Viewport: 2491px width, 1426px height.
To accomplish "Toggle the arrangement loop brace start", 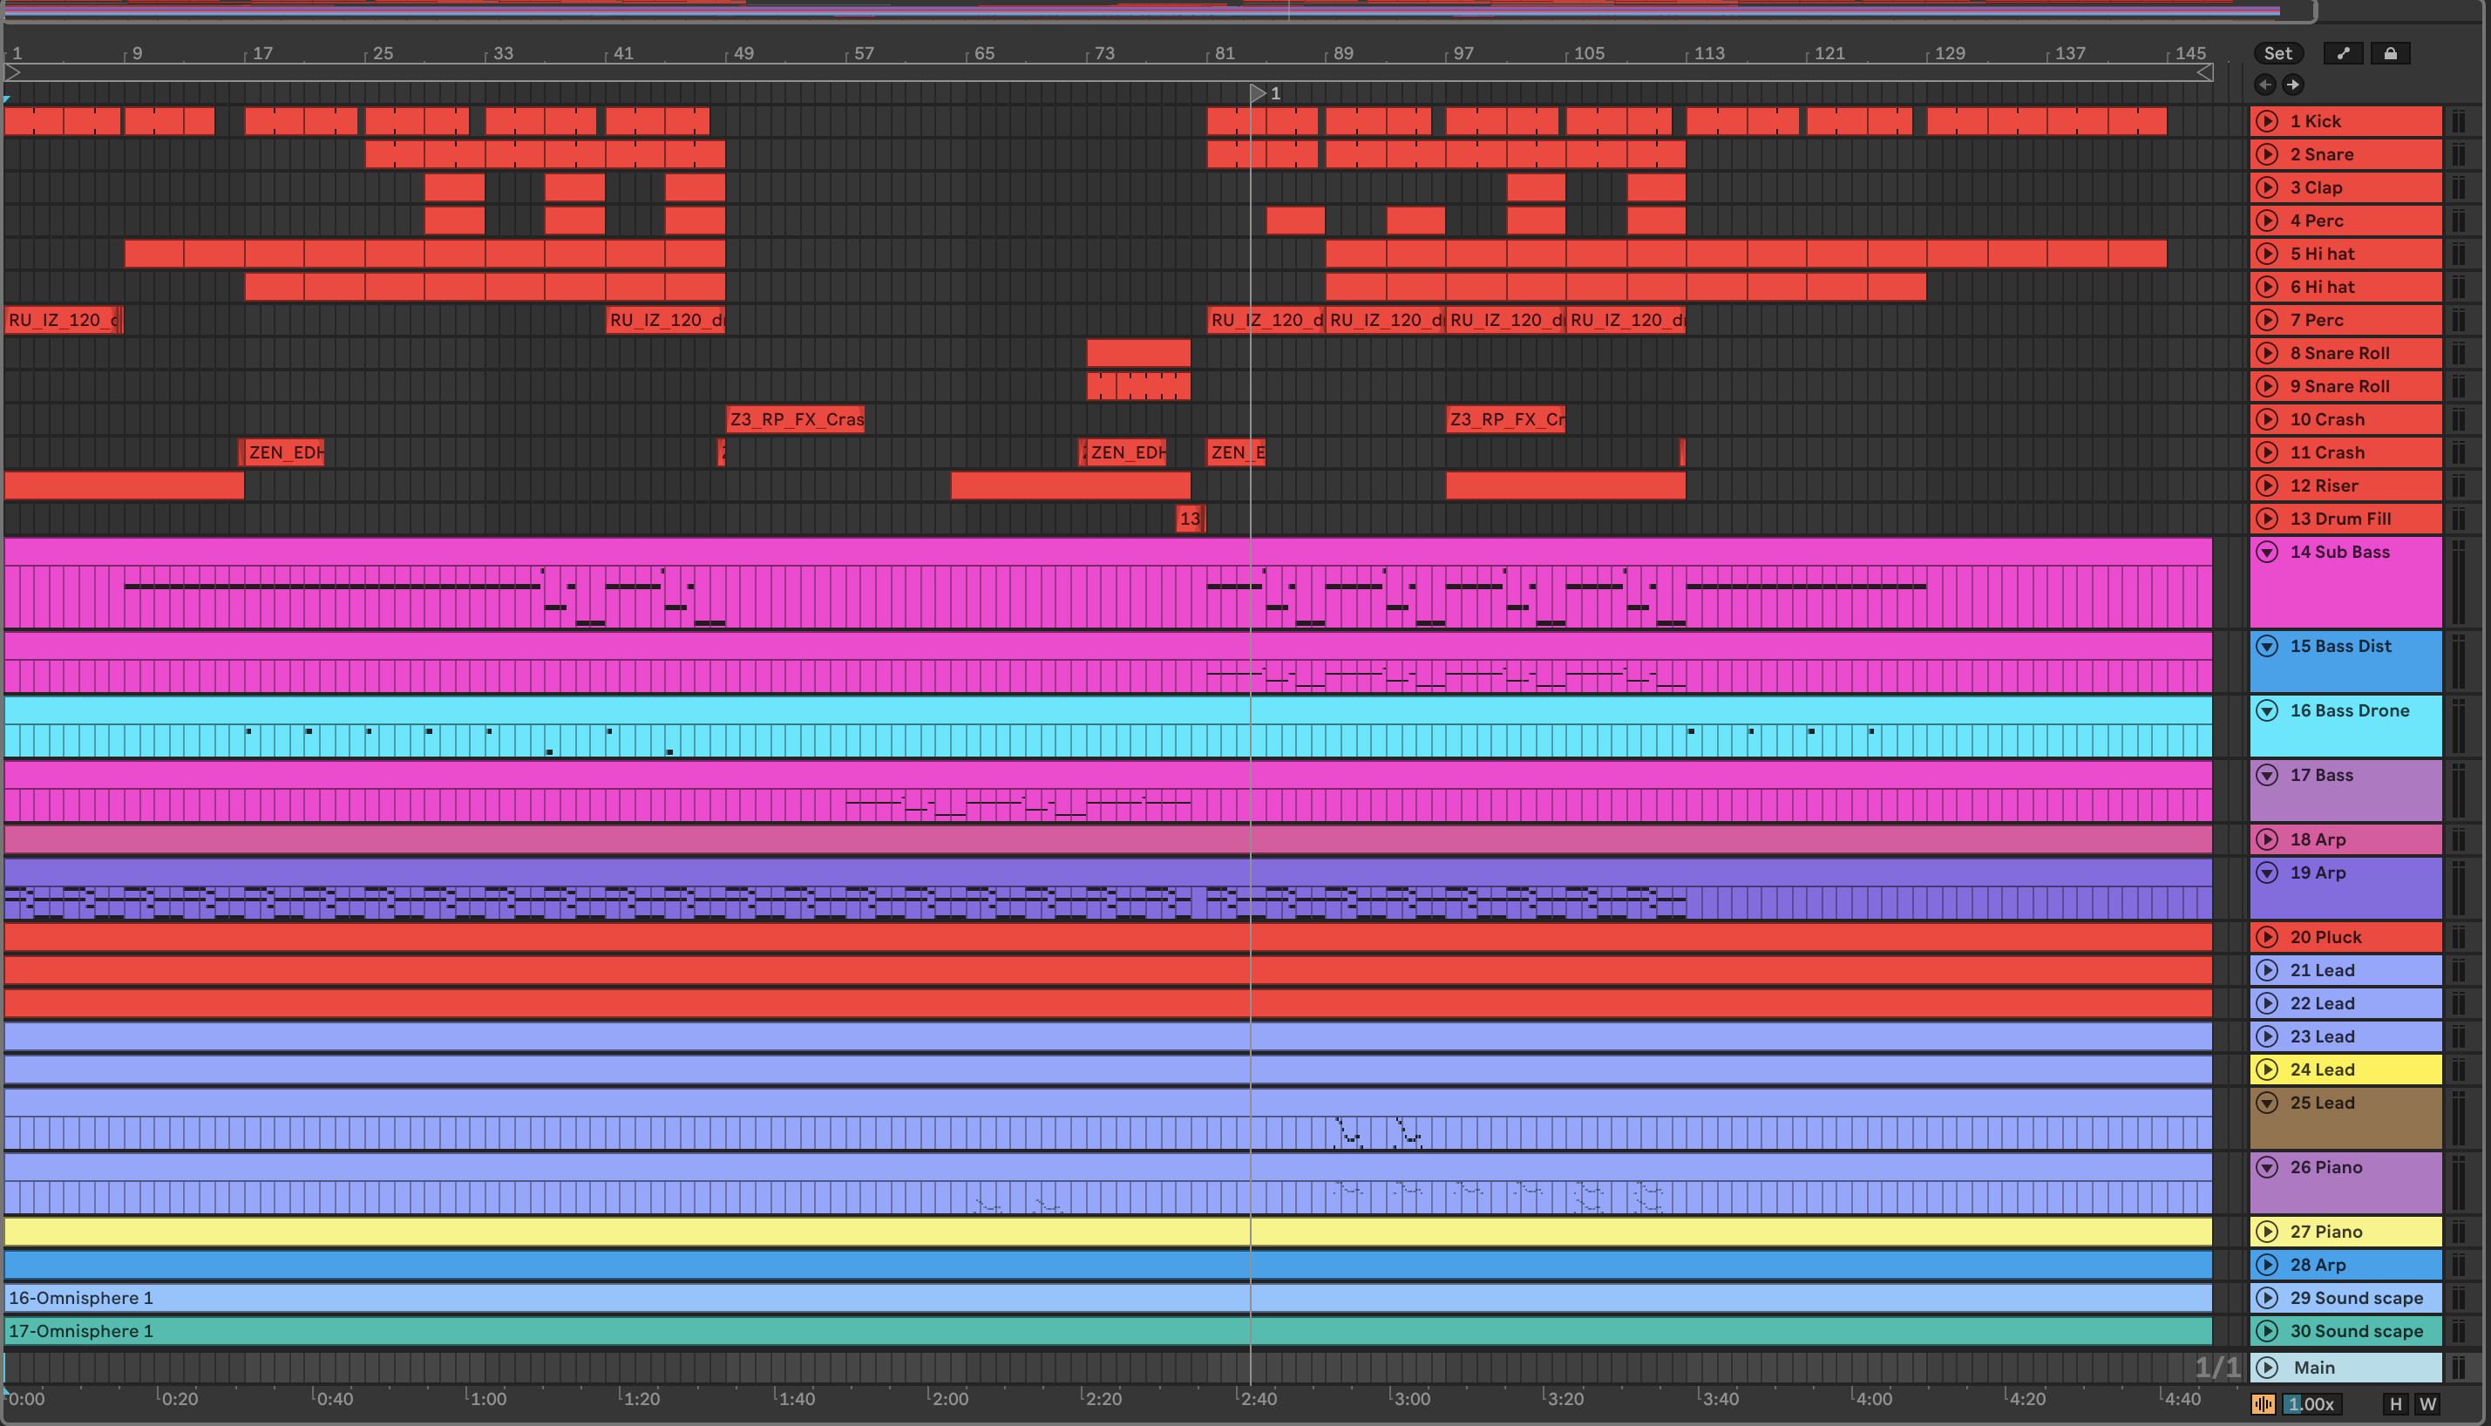I will [x=13, y=71].
